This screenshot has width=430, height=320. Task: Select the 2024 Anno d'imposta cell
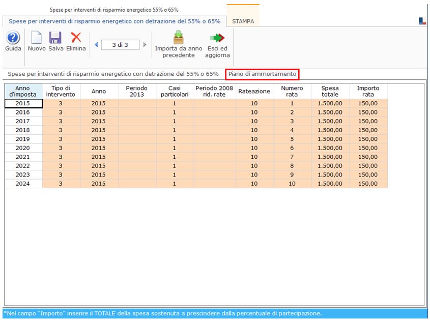(x=23, y=184)
